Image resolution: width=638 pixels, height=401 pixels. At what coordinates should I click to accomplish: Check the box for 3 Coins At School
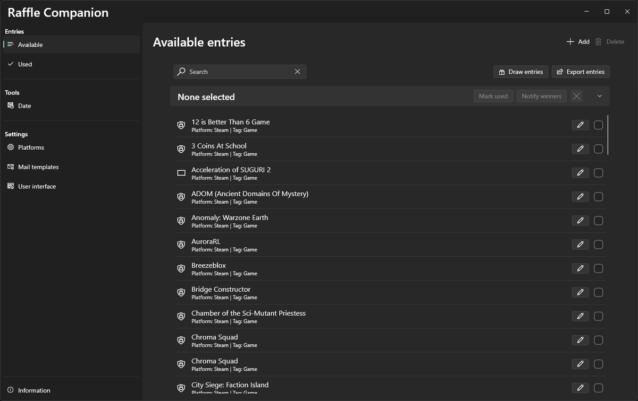click(598, 149)
